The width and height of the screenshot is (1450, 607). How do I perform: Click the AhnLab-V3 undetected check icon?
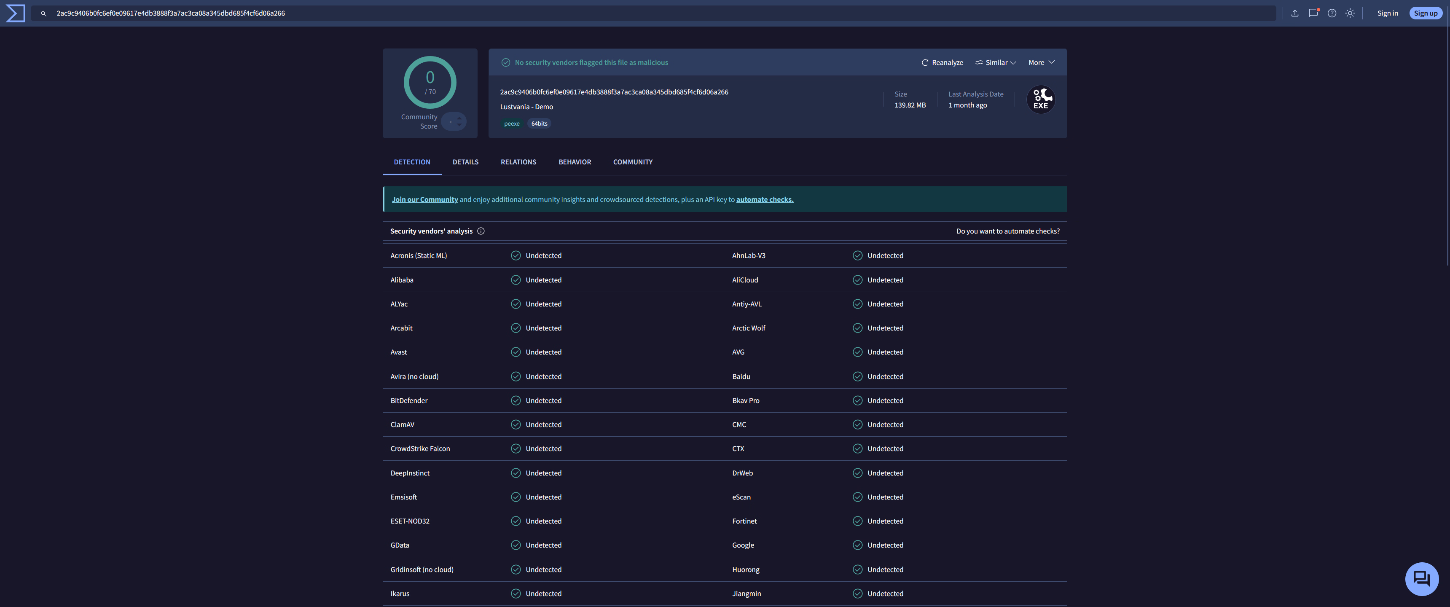857,255
